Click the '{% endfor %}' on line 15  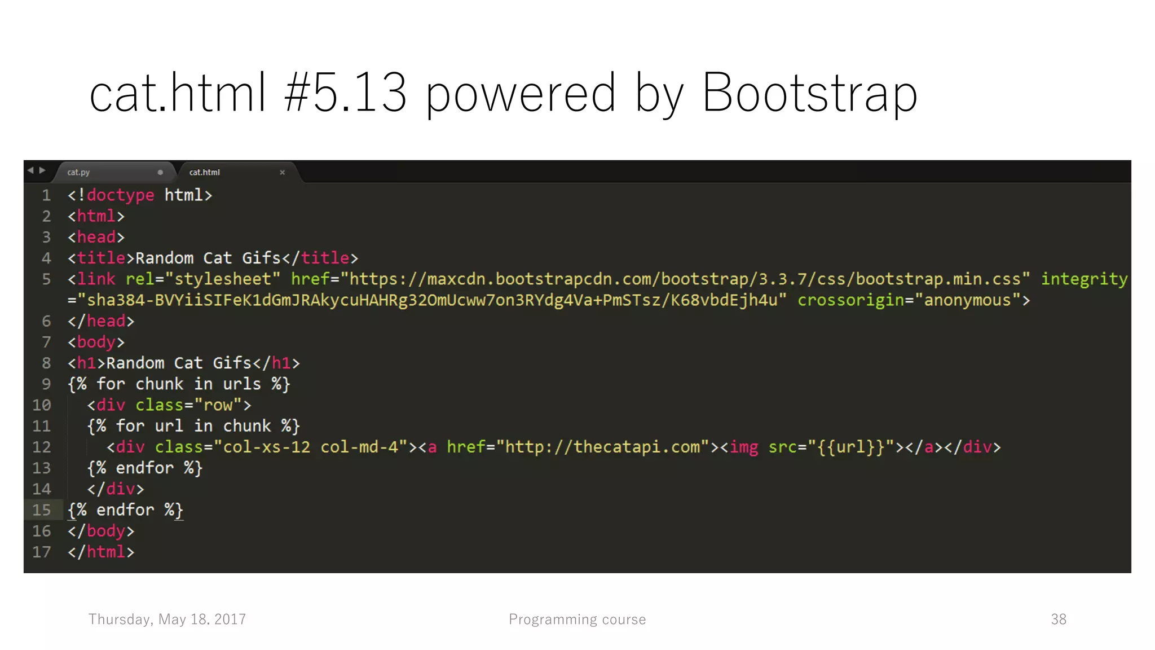[125, 510]
